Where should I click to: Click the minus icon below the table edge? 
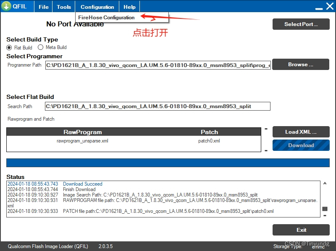pos(266,151)
